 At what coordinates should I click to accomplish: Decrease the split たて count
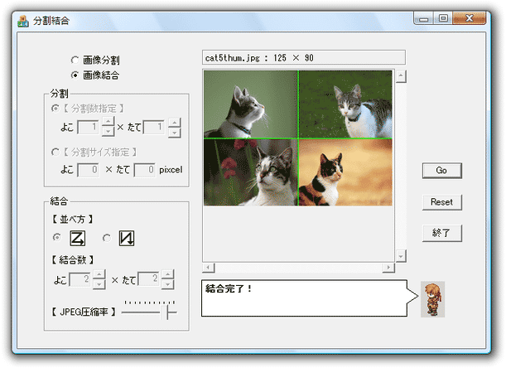pos(174,133)
